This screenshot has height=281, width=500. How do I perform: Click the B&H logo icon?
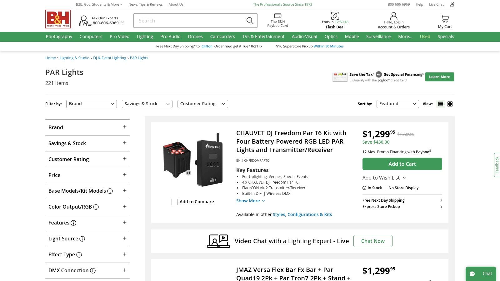(58, 19)
